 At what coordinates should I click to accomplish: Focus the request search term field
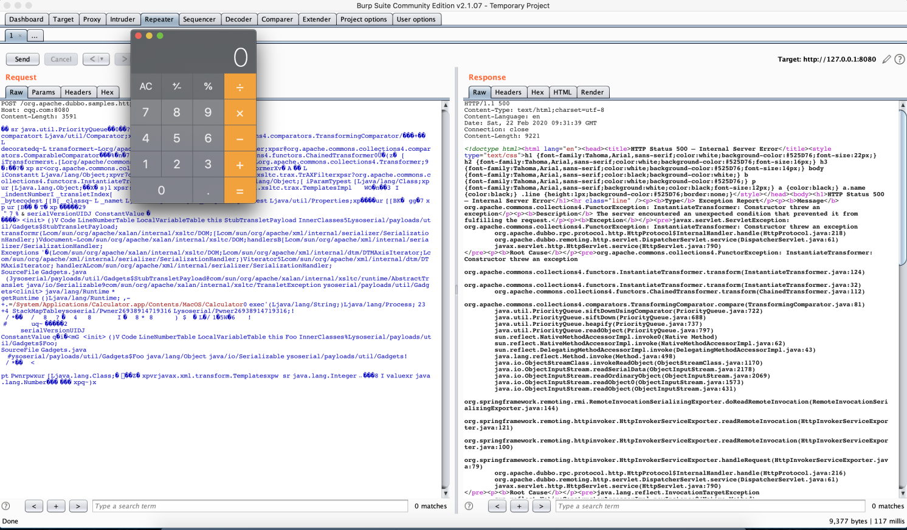point(250,506)
